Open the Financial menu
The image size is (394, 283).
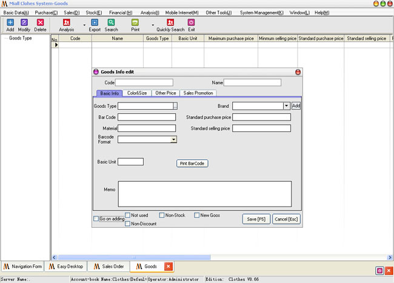121,13
